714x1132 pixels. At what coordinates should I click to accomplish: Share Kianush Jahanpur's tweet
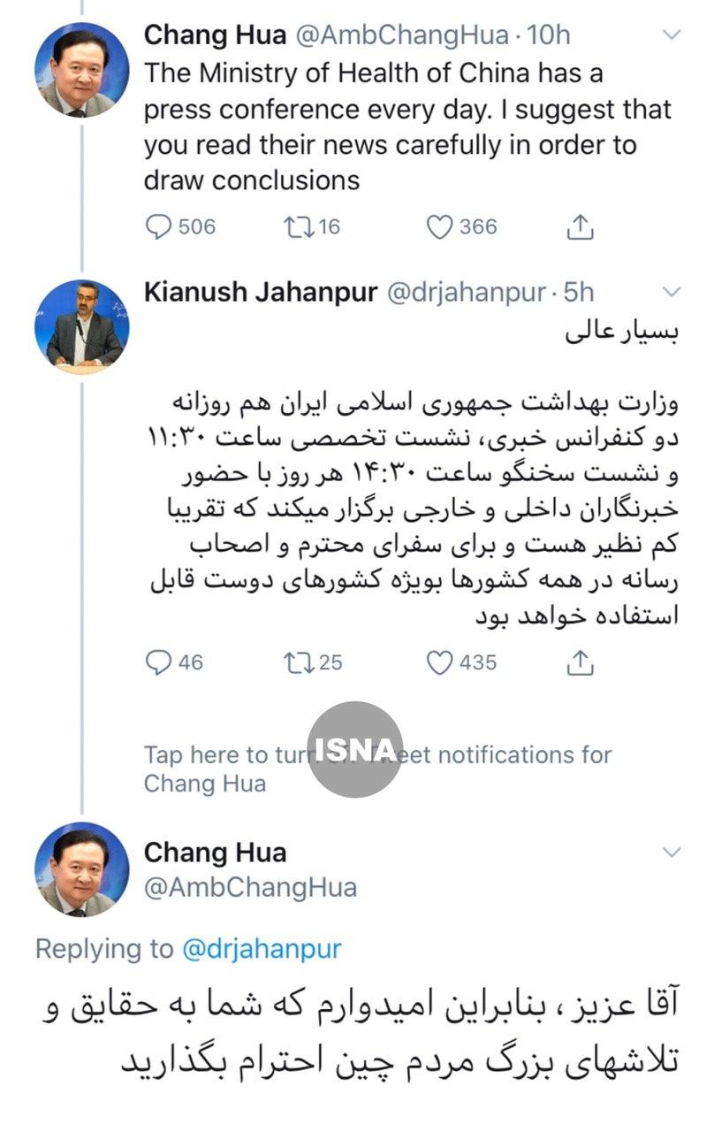tap(579, 662)
